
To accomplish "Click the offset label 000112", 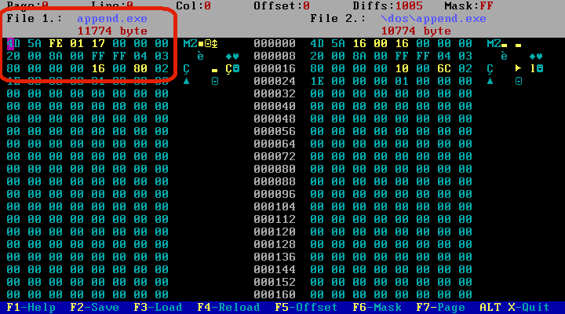I will pyautogui.click(x=275, y=219).
